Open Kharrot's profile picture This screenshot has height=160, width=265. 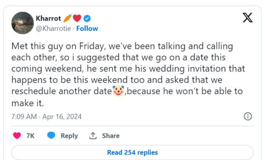pyautogui.click(x=22, y=23)
